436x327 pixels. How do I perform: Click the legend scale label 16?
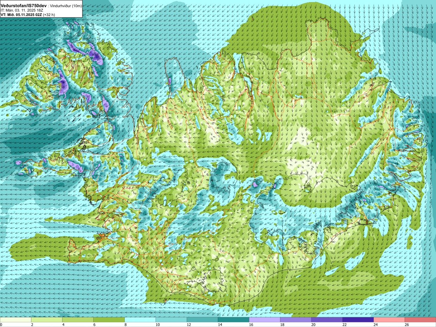[x=251, y=325]
